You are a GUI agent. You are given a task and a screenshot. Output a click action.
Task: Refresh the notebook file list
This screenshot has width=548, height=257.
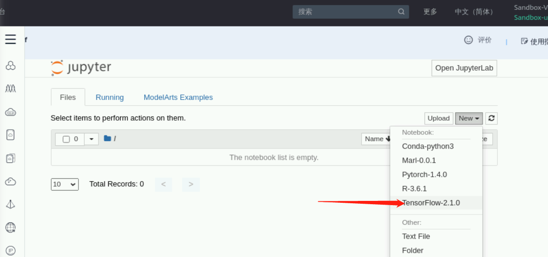click(491, 118)
